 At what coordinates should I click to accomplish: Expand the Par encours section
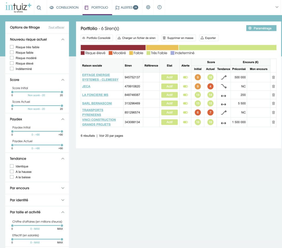pyautogui.click(x=63, y=188)
